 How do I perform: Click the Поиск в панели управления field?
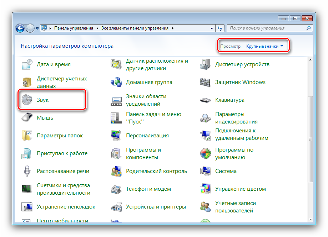[x=267, y=28]
